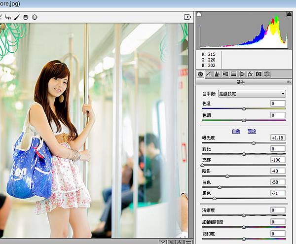Click the 色調 value field
296x244 pixels.
coord(278,115)
